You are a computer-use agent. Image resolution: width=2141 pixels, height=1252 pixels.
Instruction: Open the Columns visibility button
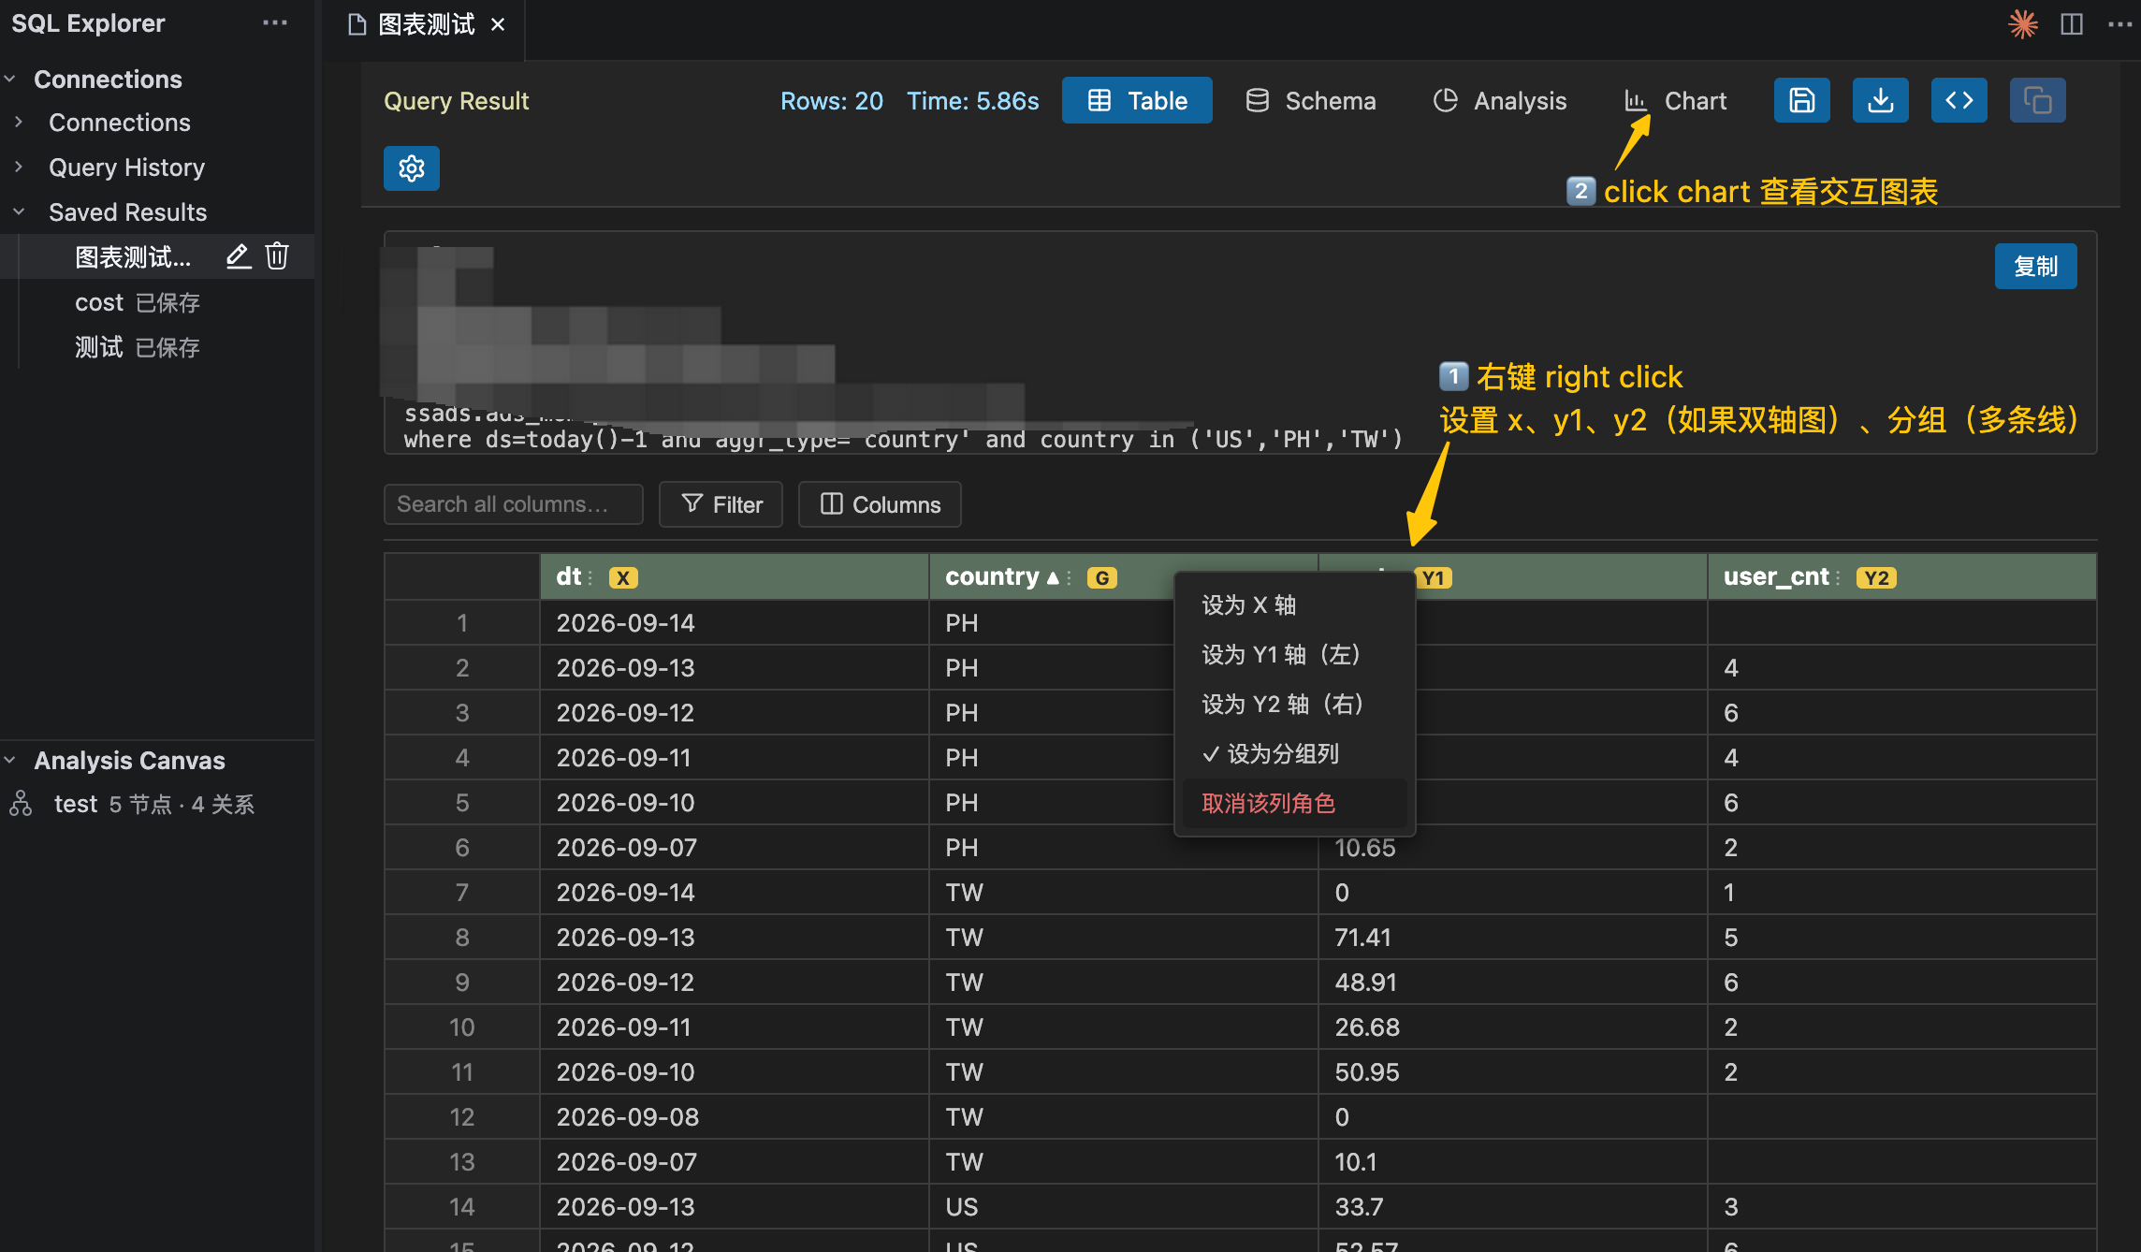[880, 504]
